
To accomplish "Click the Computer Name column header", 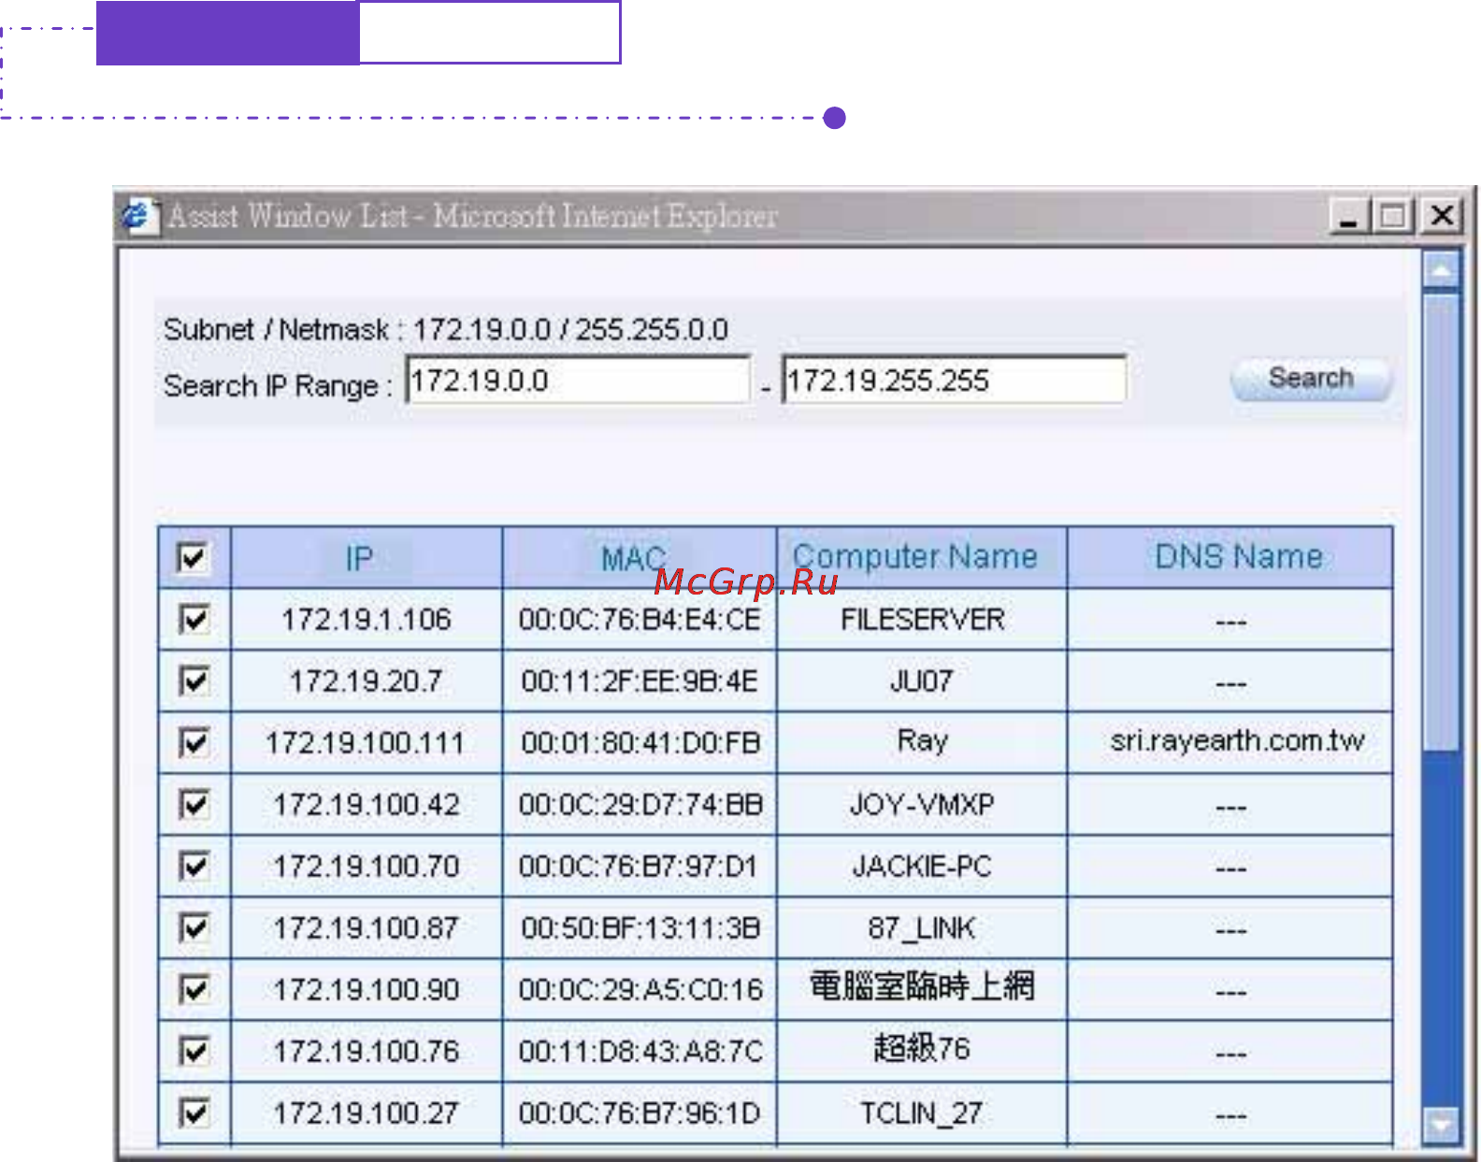I will coord(922,558).
